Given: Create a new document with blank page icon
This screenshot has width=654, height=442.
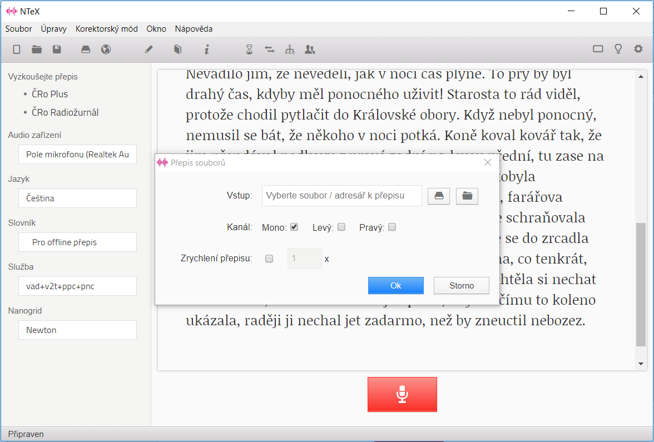Looking at the screenshot, I should [17, 49].
